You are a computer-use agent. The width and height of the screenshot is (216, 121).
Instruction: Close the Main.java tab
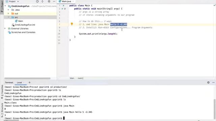(x=73, y=1)
